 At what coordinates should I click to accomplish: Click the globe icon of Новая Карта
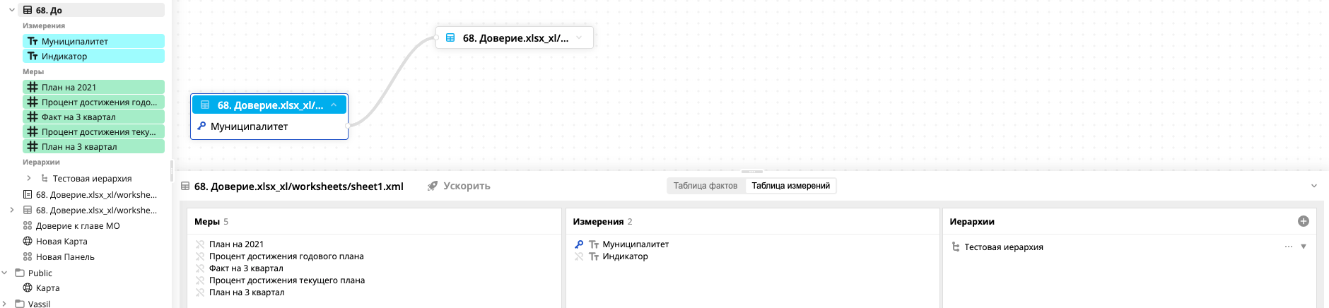[28, 241]
